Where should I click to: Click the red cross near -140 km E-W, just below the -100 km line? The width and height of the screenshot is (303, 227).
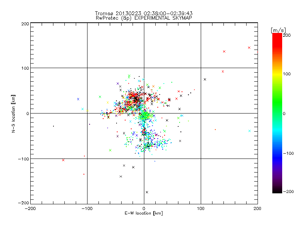[x=63, y=160]
